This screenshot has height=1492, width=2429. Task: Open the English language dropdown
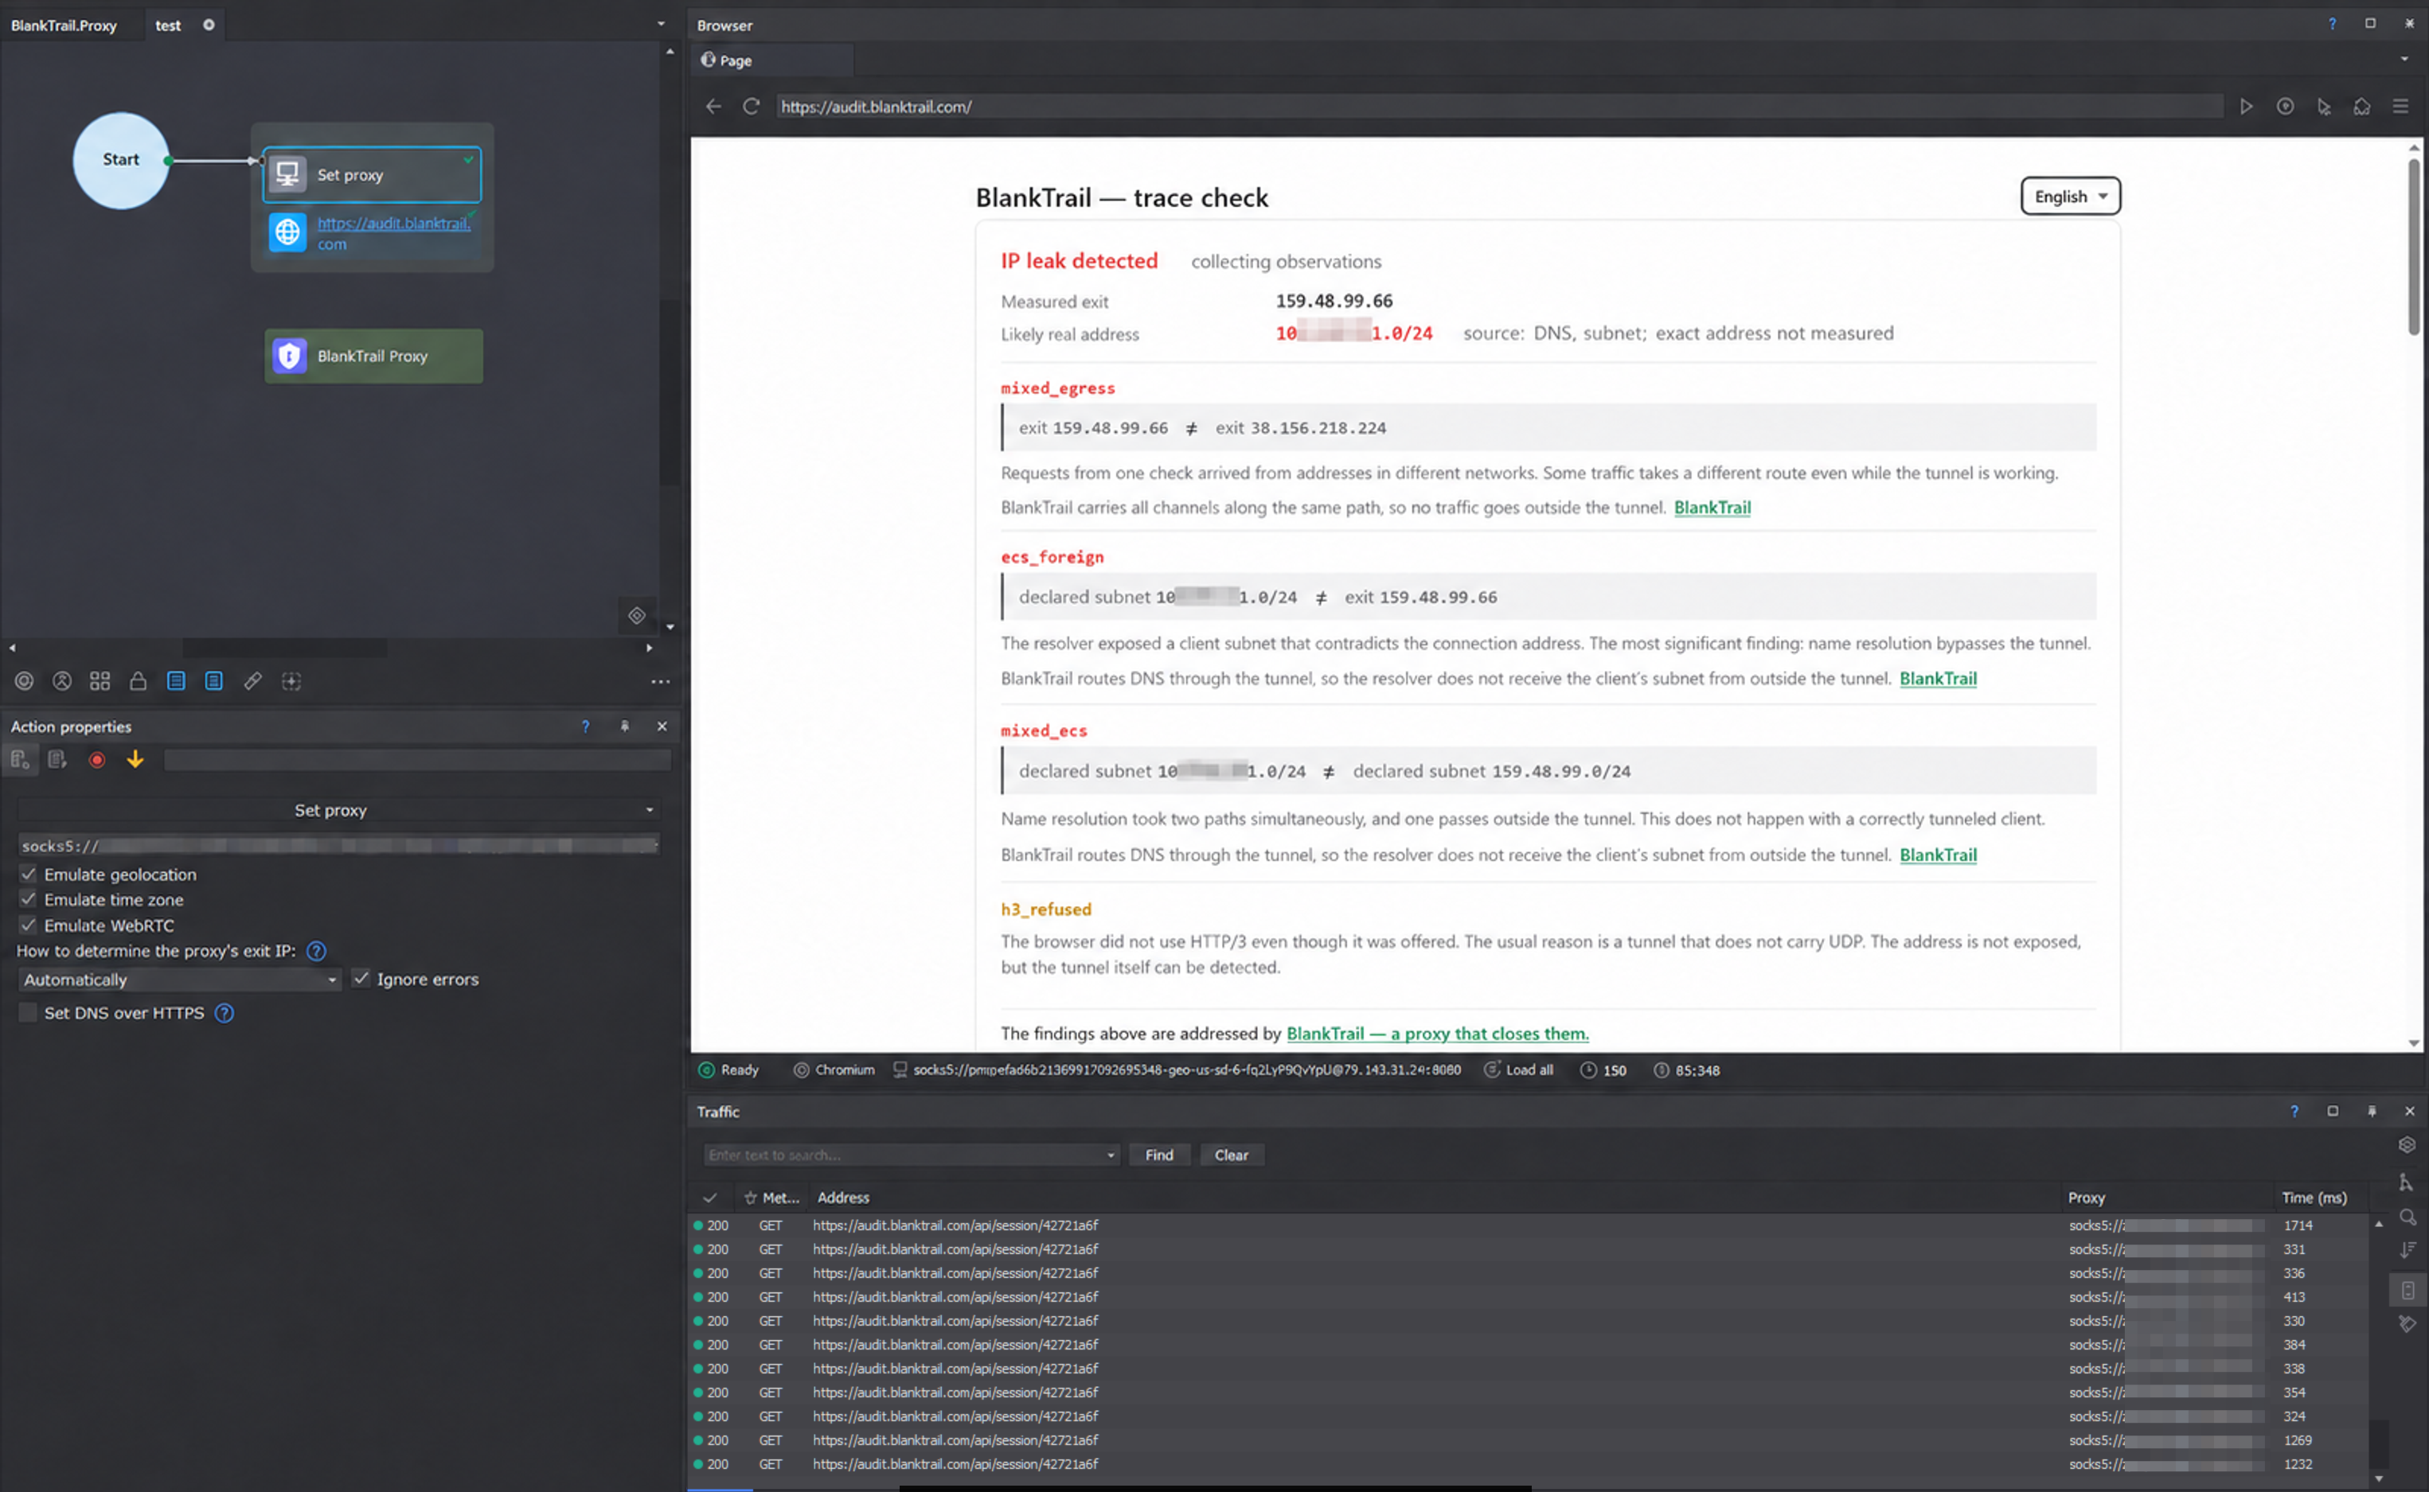pyautogui.click(x=2070, y=197)
